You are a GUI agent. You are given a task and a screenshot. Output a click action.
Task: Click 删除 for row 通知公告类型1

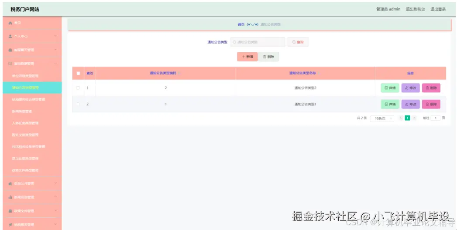pyautogui.click(x=431, y=104)
